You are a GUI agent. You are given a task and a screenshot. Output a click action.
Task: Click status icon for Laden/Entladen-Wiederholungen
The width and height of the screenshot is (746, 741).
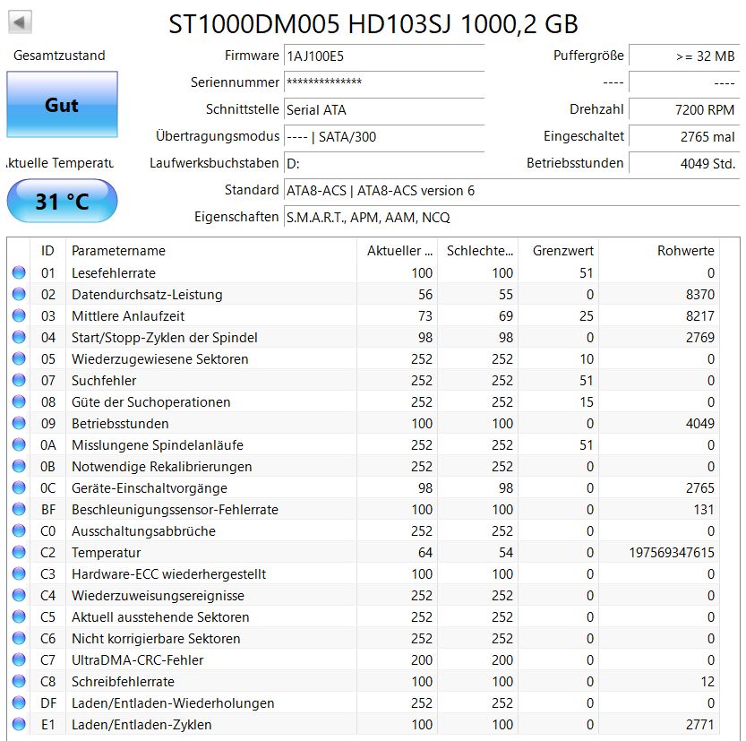tap(19, 703)
